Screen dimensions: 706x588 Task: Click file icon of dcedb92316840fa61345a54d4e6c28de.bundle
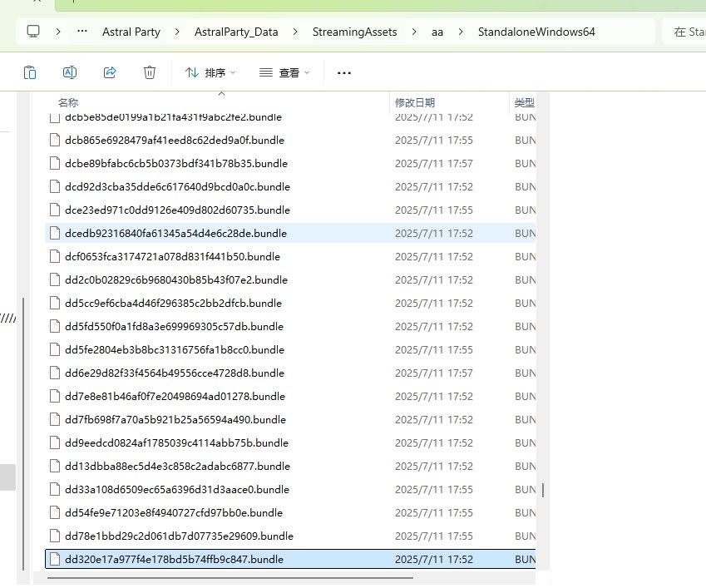(55, 234)
